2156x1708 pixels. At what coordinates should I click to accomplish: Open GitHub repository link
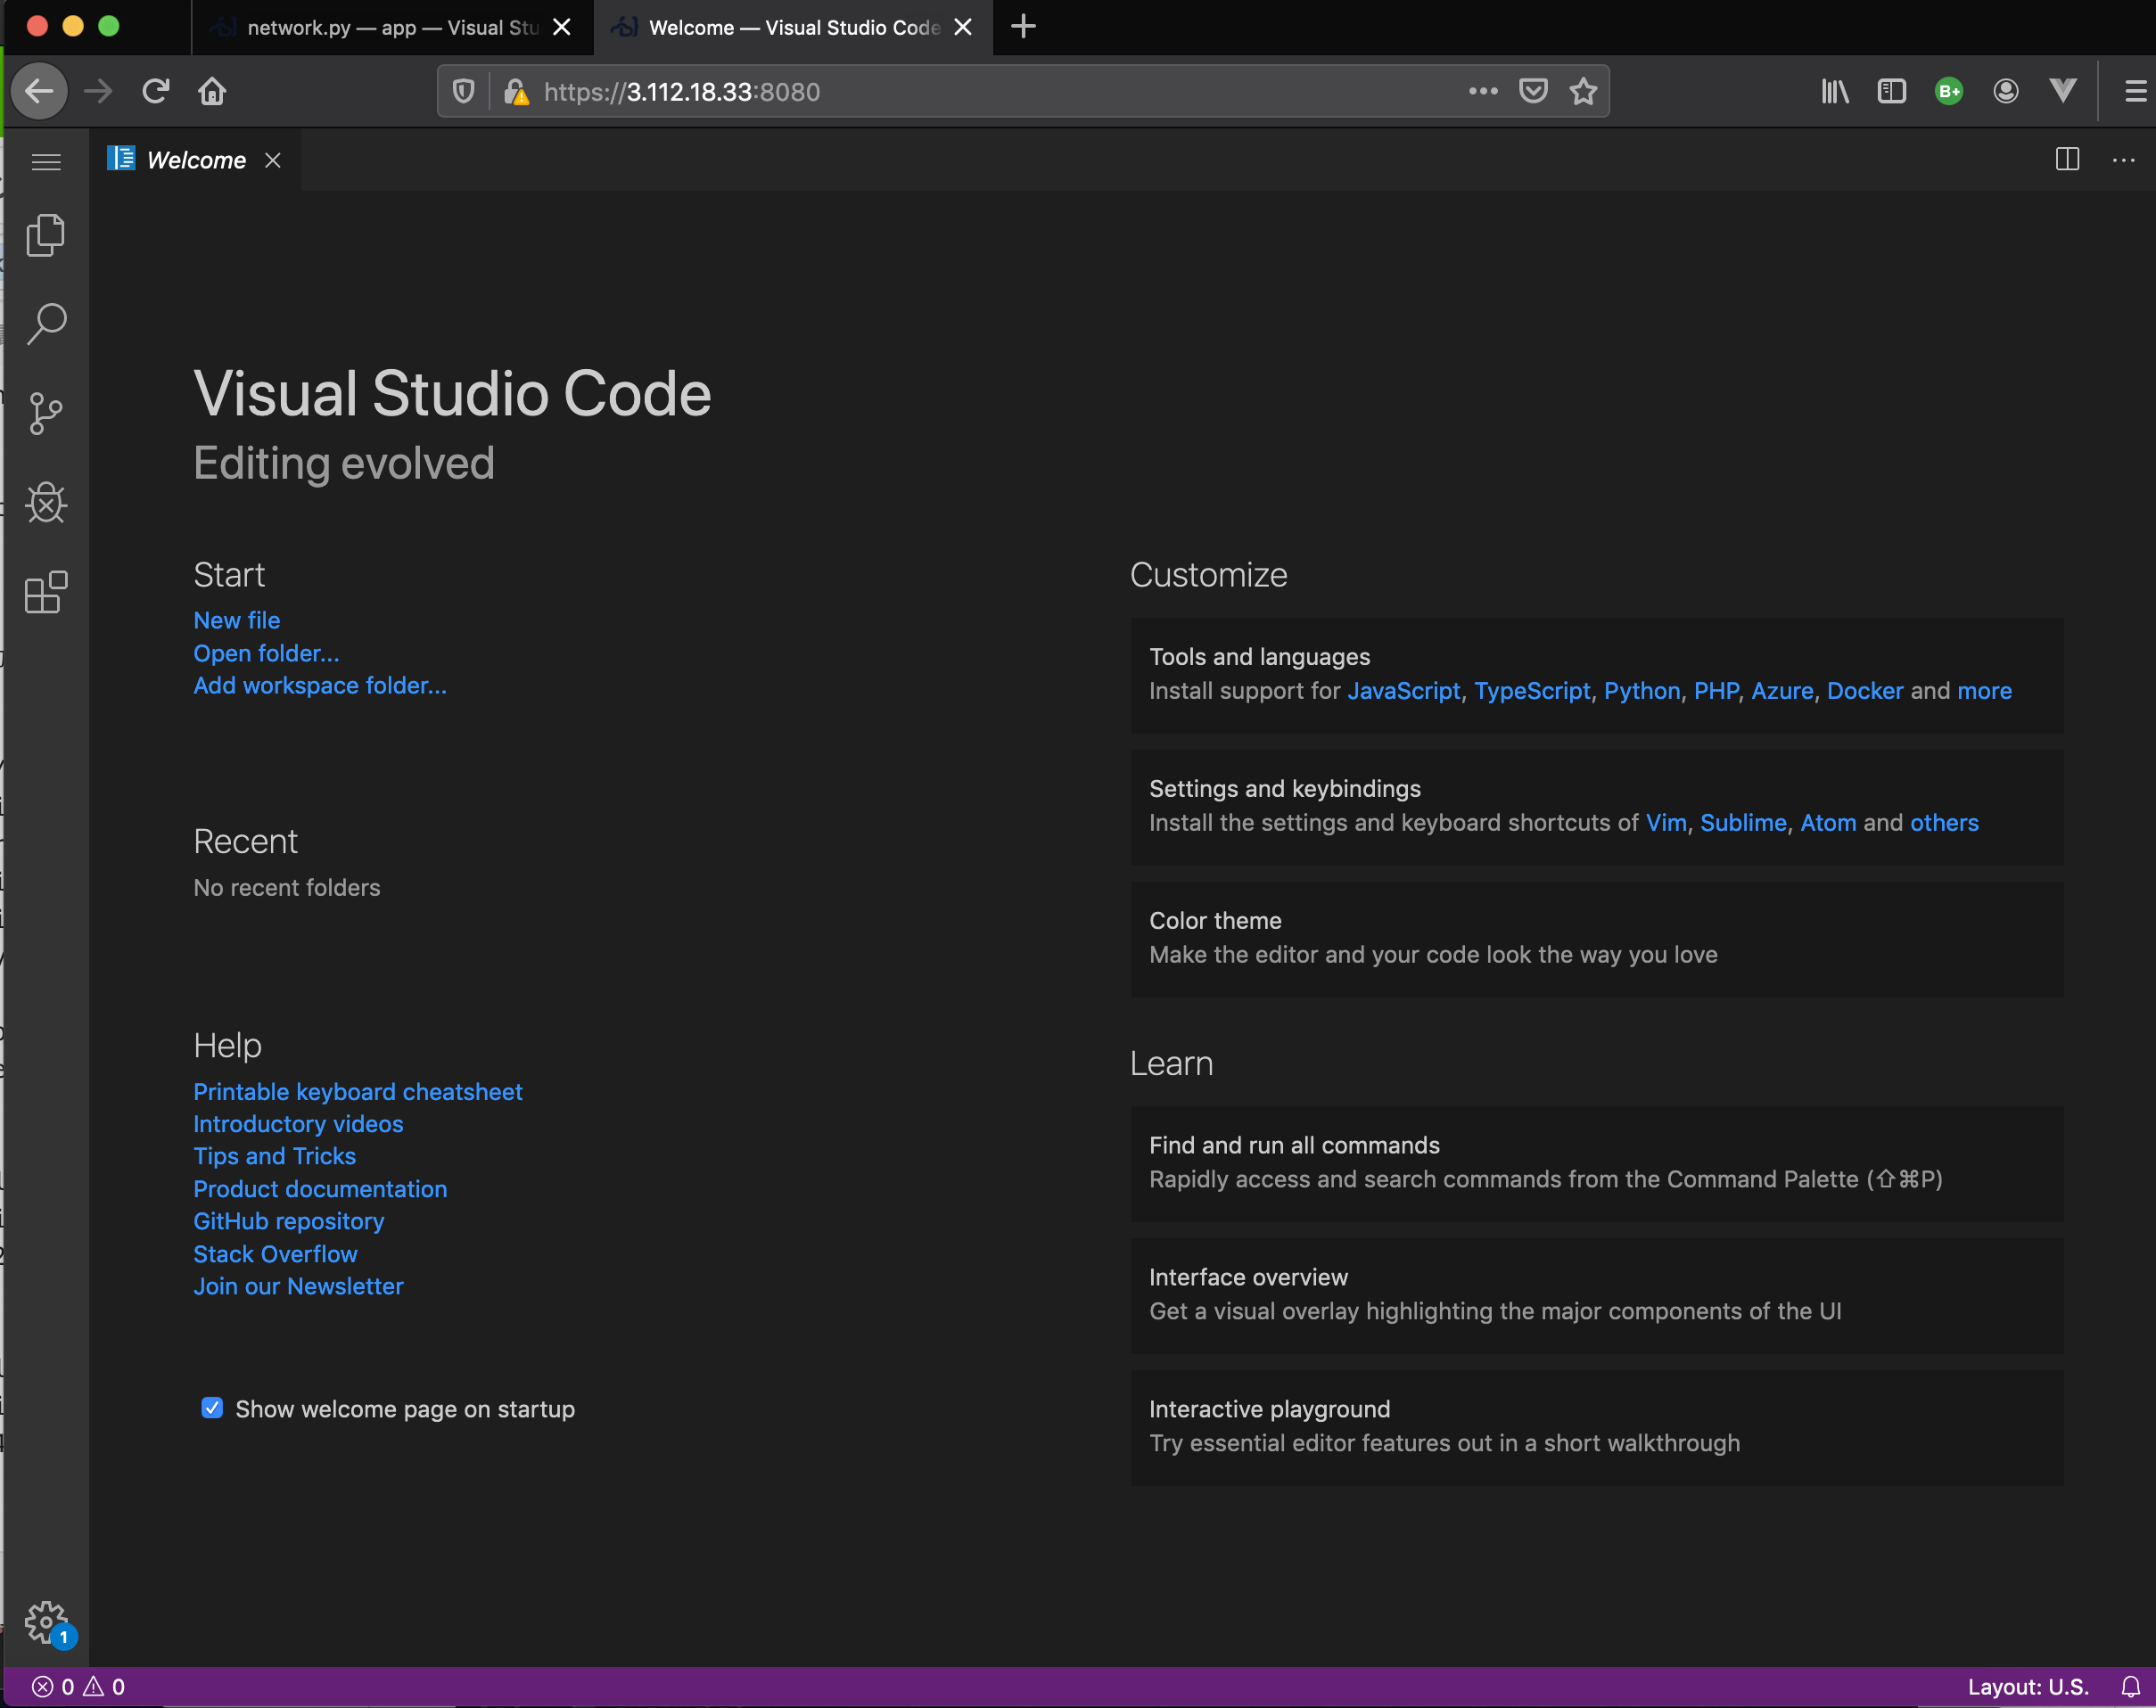tap(288, 1221)
